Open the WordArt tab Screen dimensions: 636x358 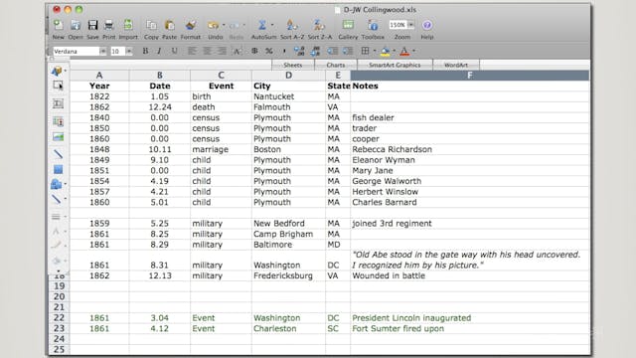[456, 65]
